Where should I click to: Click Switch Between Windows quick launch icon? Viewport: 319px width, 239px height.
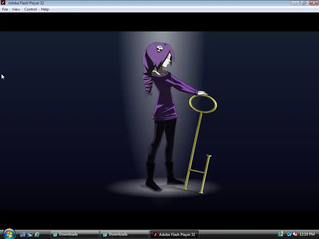tap(30, 234)
